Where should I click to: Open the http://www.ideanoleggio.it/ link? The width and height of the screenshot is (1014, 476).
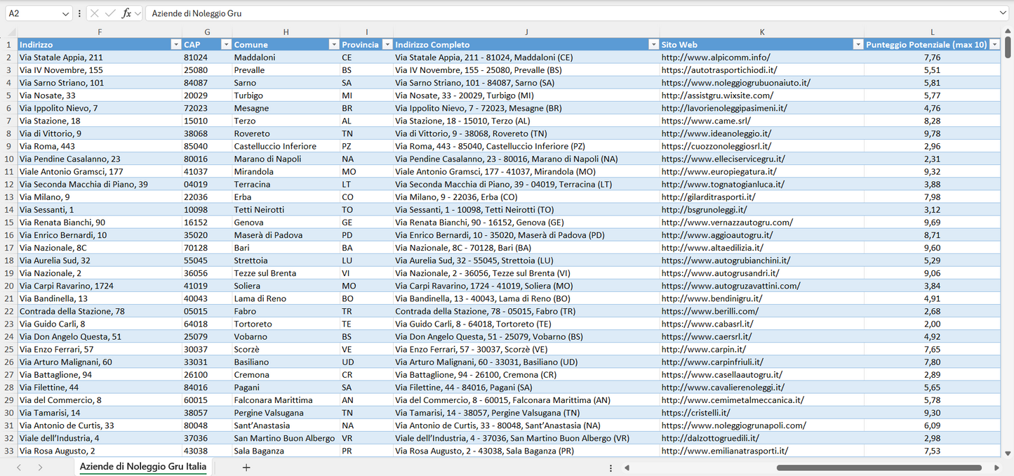coord(716,133)
